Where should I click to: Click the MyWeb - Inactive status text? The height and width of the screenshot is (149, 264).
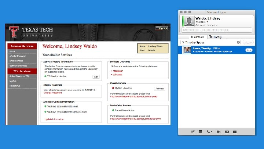123,88
